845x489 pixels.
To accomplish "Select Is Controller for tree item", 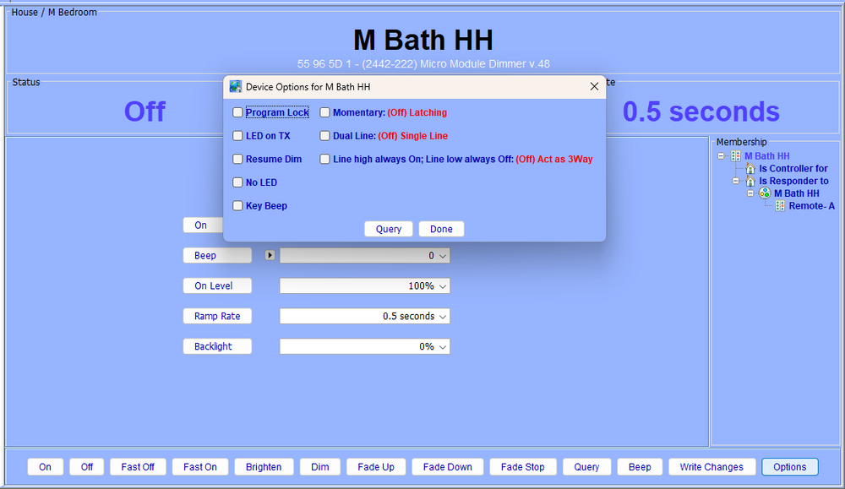I will [x=793, y=169].
